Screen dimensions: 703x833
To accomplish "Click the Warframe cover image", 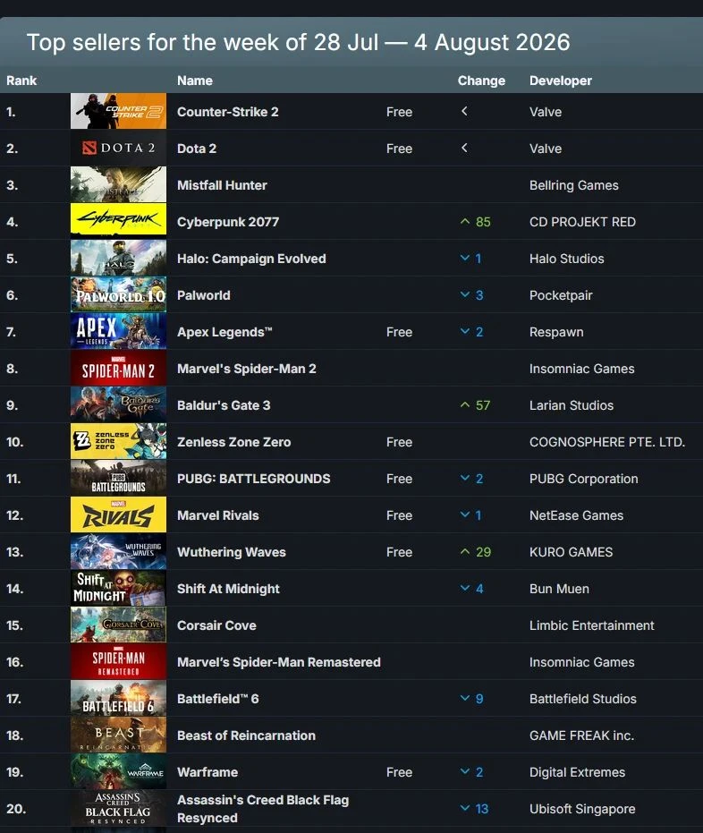I will 118,771.
